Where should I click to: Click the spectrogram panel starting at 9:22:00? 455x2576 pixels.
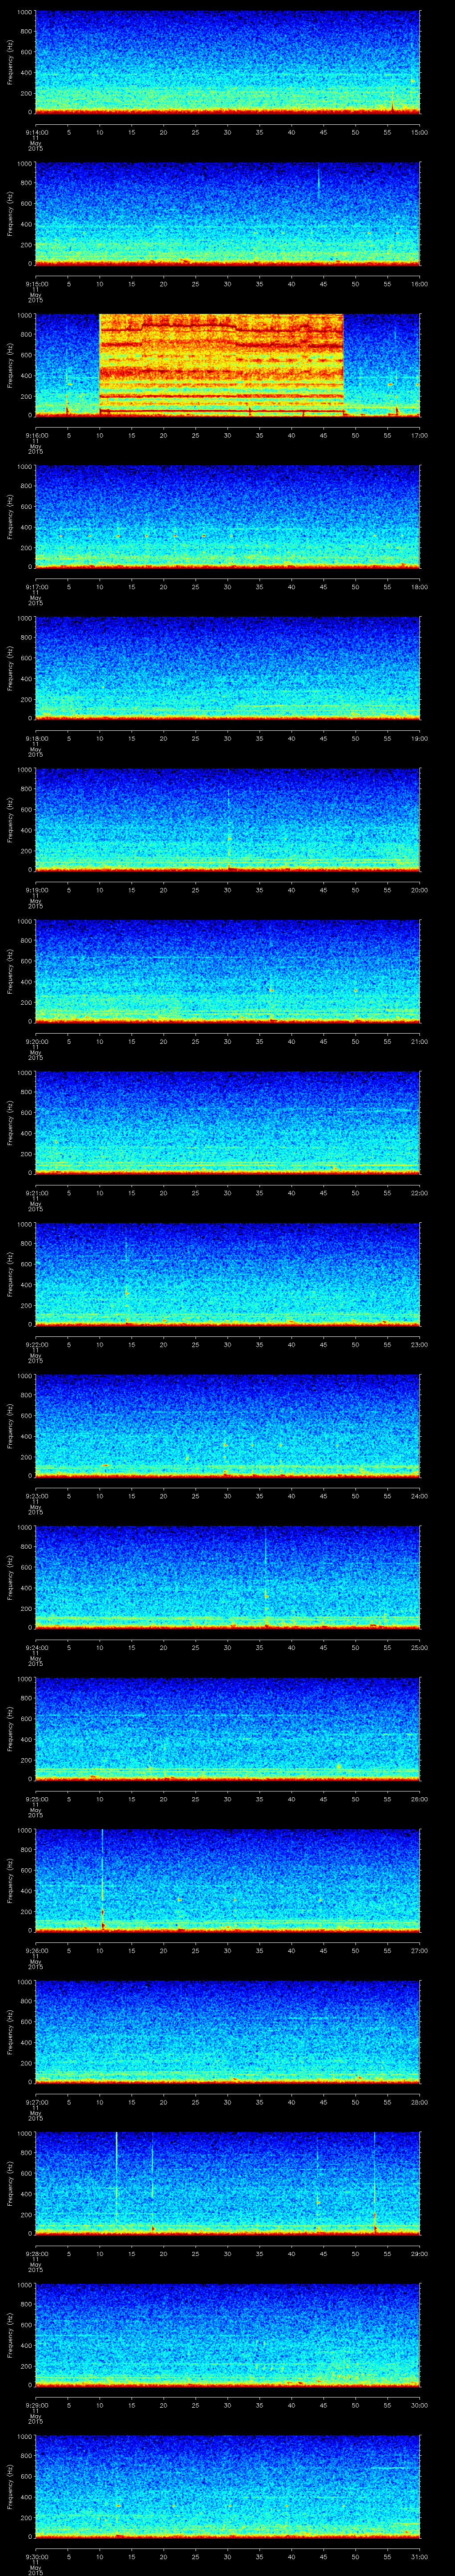tap(227, 1274)
